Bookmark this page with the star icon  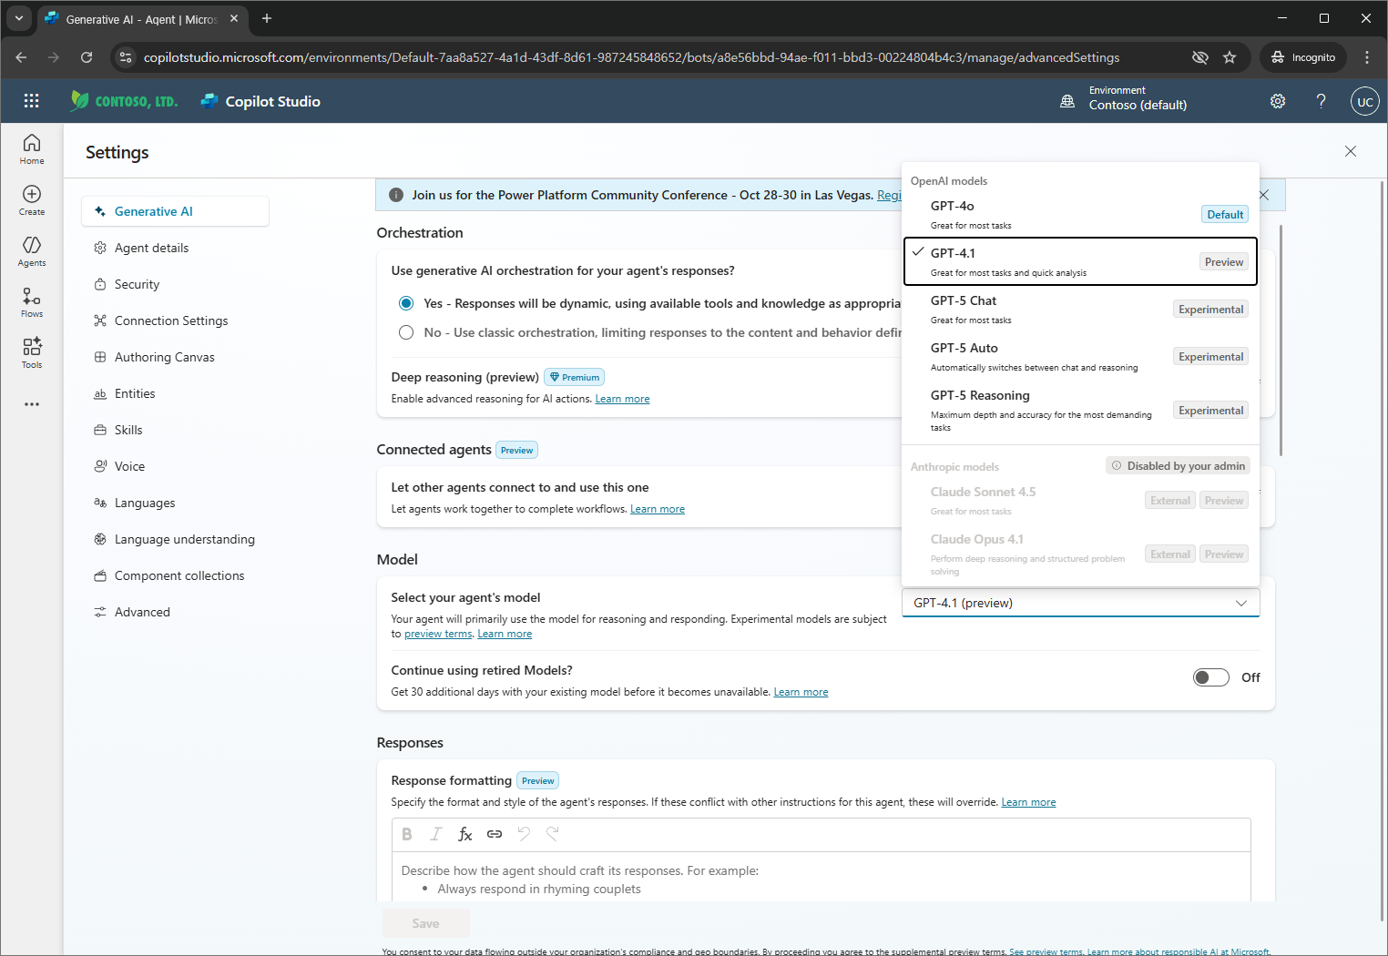coord(1230,57)
